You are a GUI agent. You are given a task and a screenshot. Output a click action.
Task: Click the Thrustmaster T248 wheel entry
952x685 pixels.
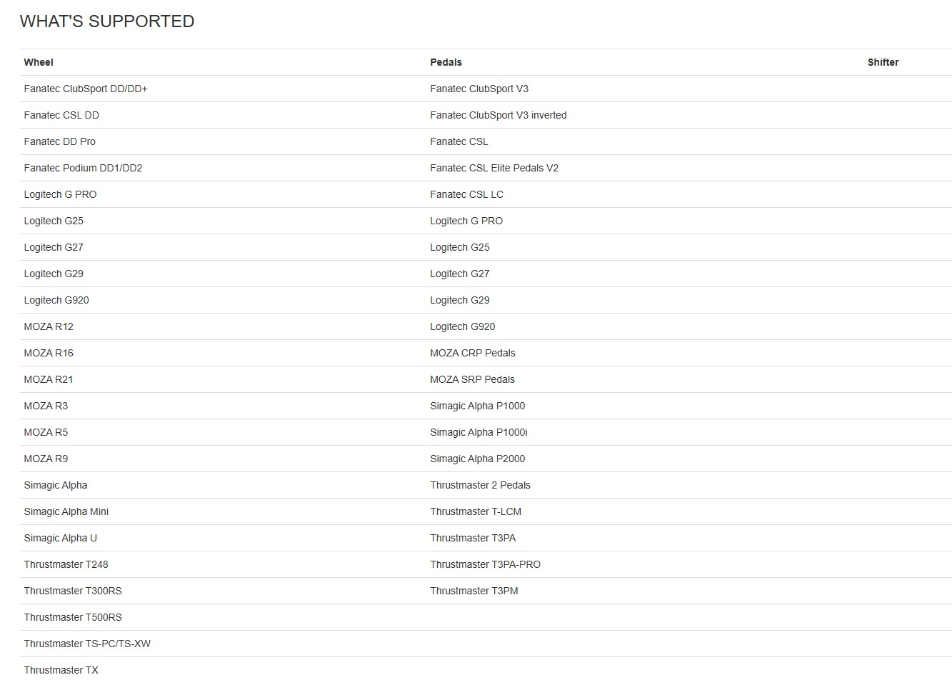[x=66, y=564]
